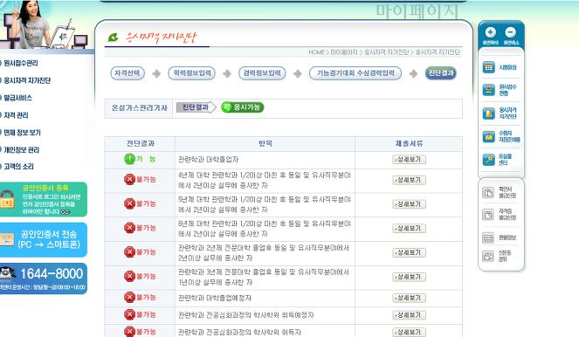Viewport: 579px width, 337px height.
Task: Click the 제출서류 column header
Action: (409, 143)
